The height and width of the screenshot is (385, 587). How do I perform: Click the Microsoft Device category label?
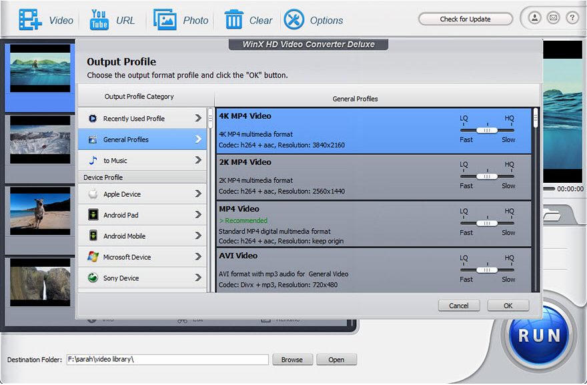[127, 257]
